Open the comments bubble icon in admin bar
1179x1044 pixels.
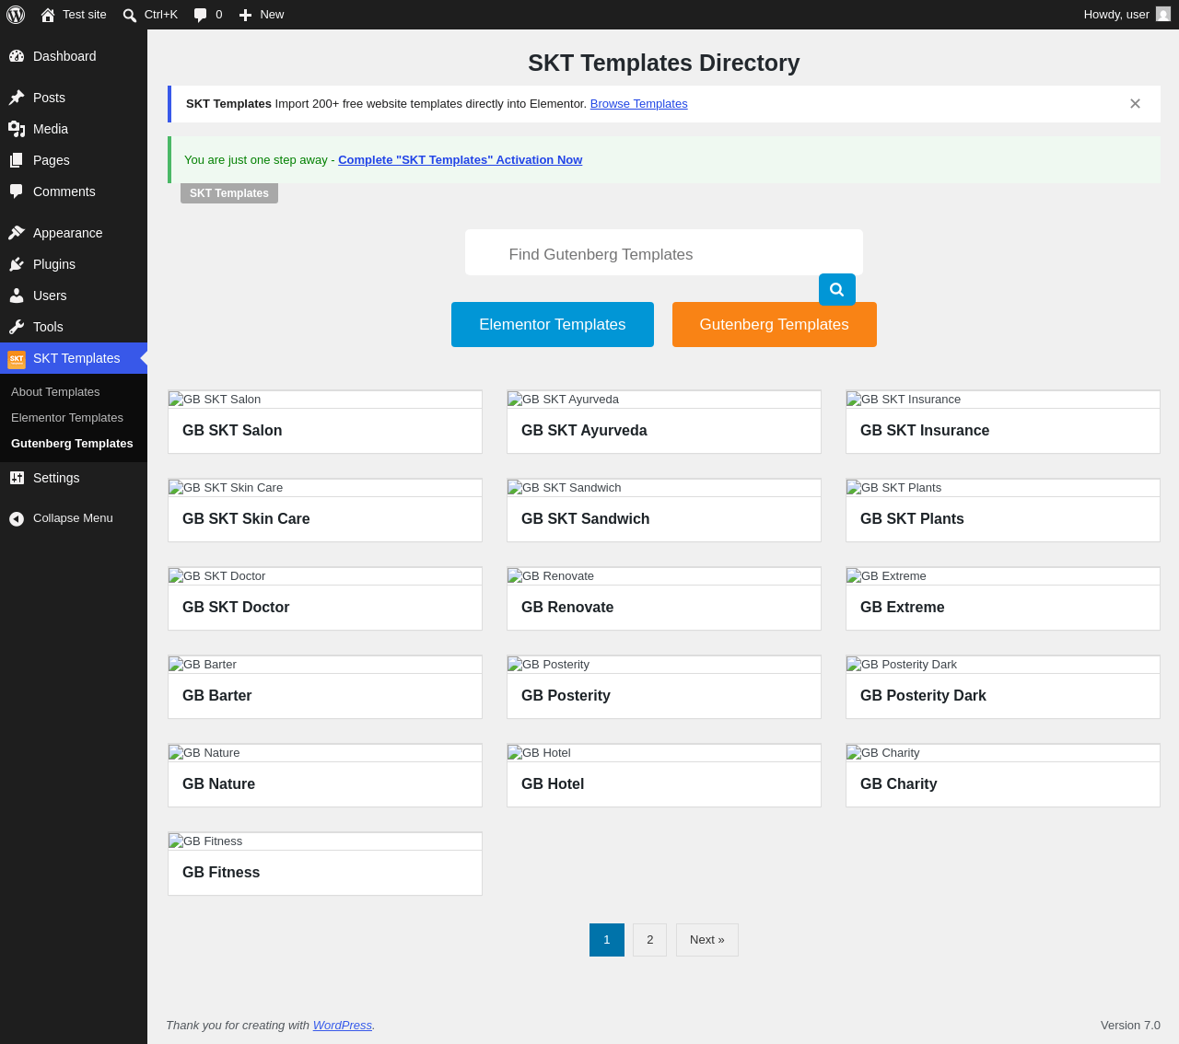click(200, 15)
